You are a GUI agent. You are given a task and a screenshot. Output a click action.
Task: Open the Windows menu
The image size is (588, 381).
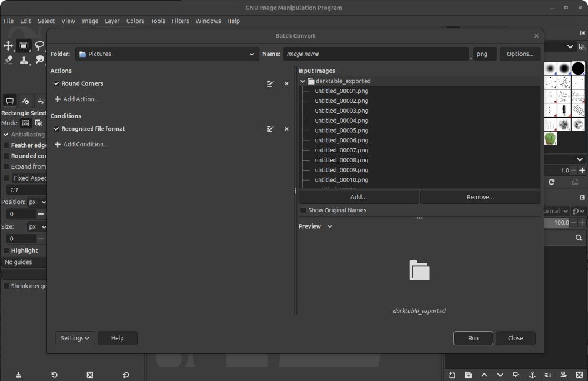click(208, 21)
